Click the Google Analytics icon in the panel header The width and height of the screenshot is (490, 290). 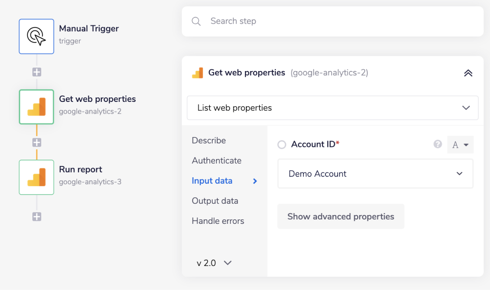197,72
